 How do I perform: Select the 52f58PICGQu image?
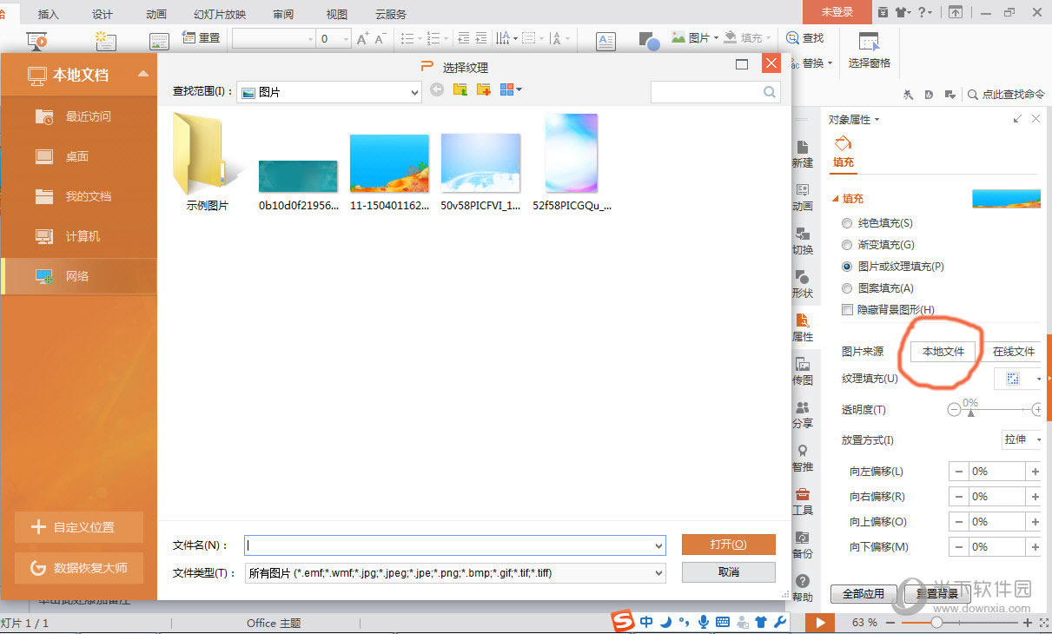pyautogui.click(x=572, y=162)
